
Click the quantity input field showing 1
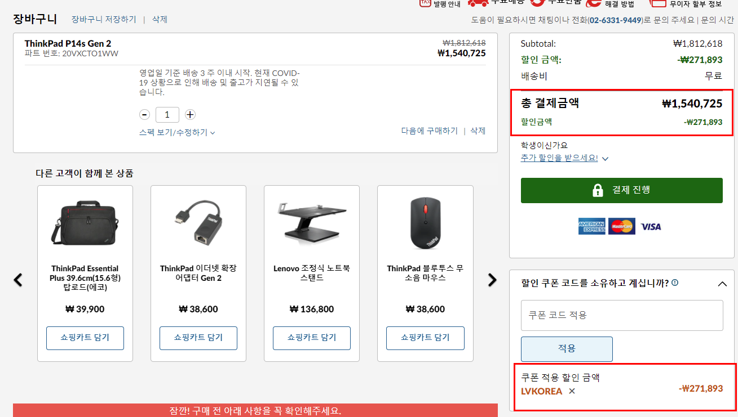(x=167, y=115)
